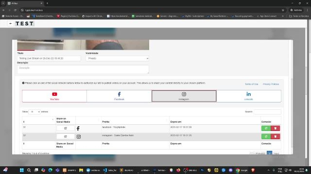Screen dimensions: 311x174
Task: Sort table by the # column header
Action: coord(38,120)
